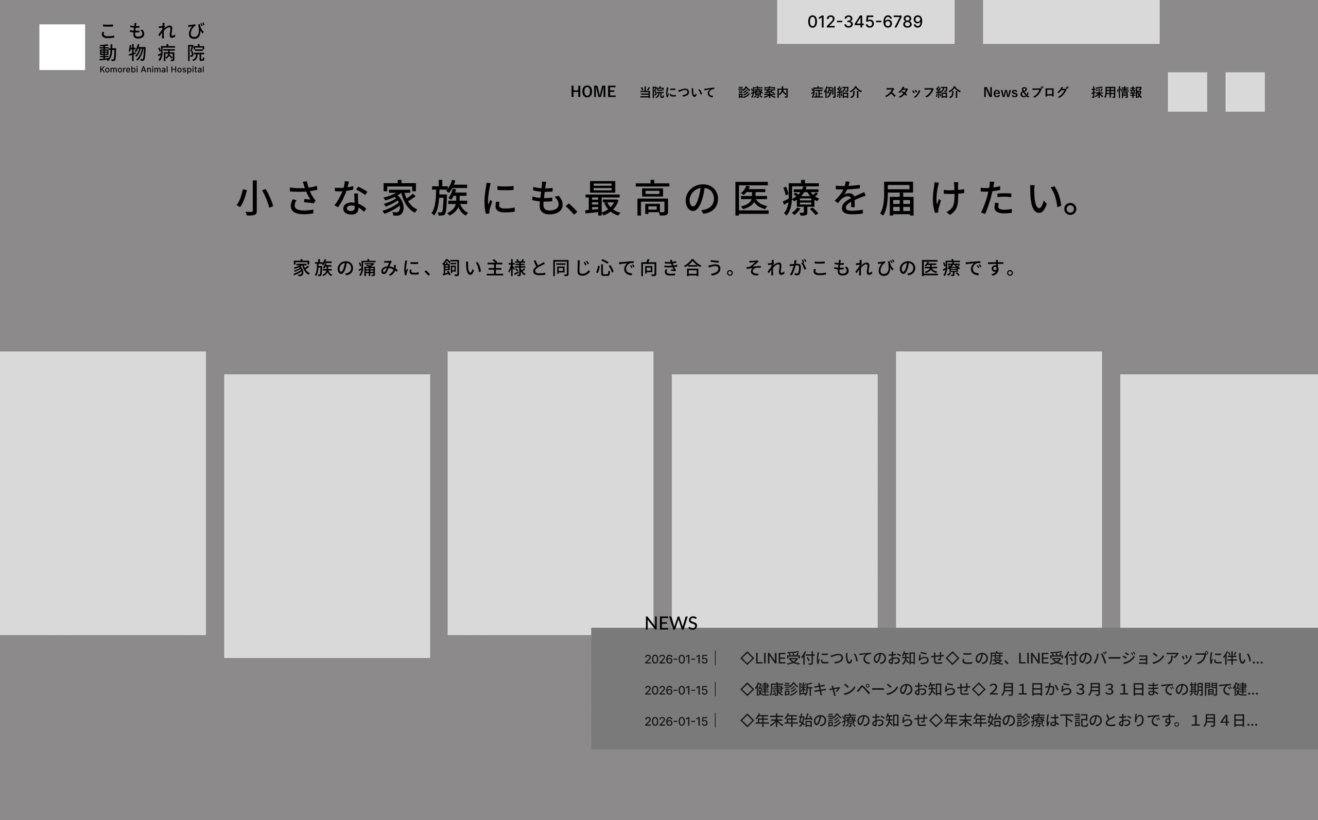Open the 採用情報 recruitment page
This screenshot has height=820, width=1318.
(x=1115, y=92)
